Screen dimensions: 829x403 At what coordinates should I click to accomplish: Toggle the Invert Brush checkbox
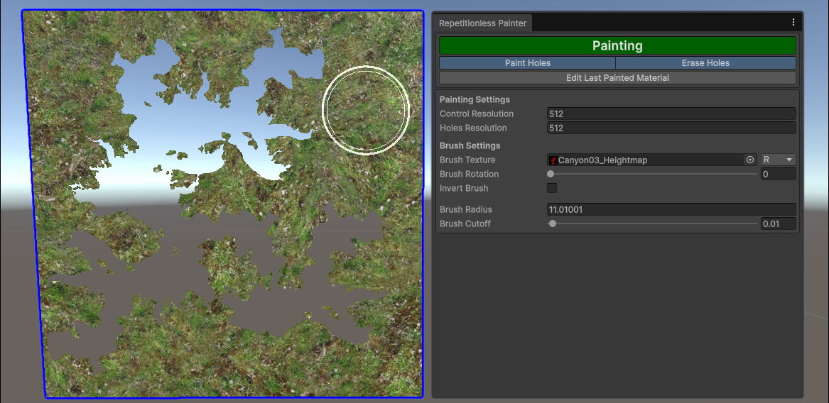pos(551,188)
